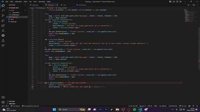Change the CRLF line ending setting

point(156,106)
